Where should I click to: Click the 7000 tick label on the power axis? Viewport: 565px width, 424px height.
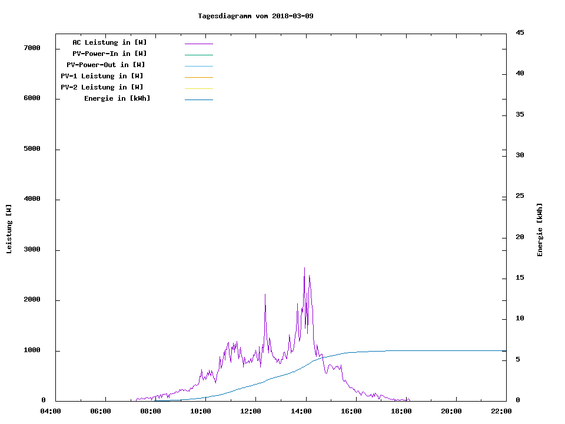tap(32, 48)
